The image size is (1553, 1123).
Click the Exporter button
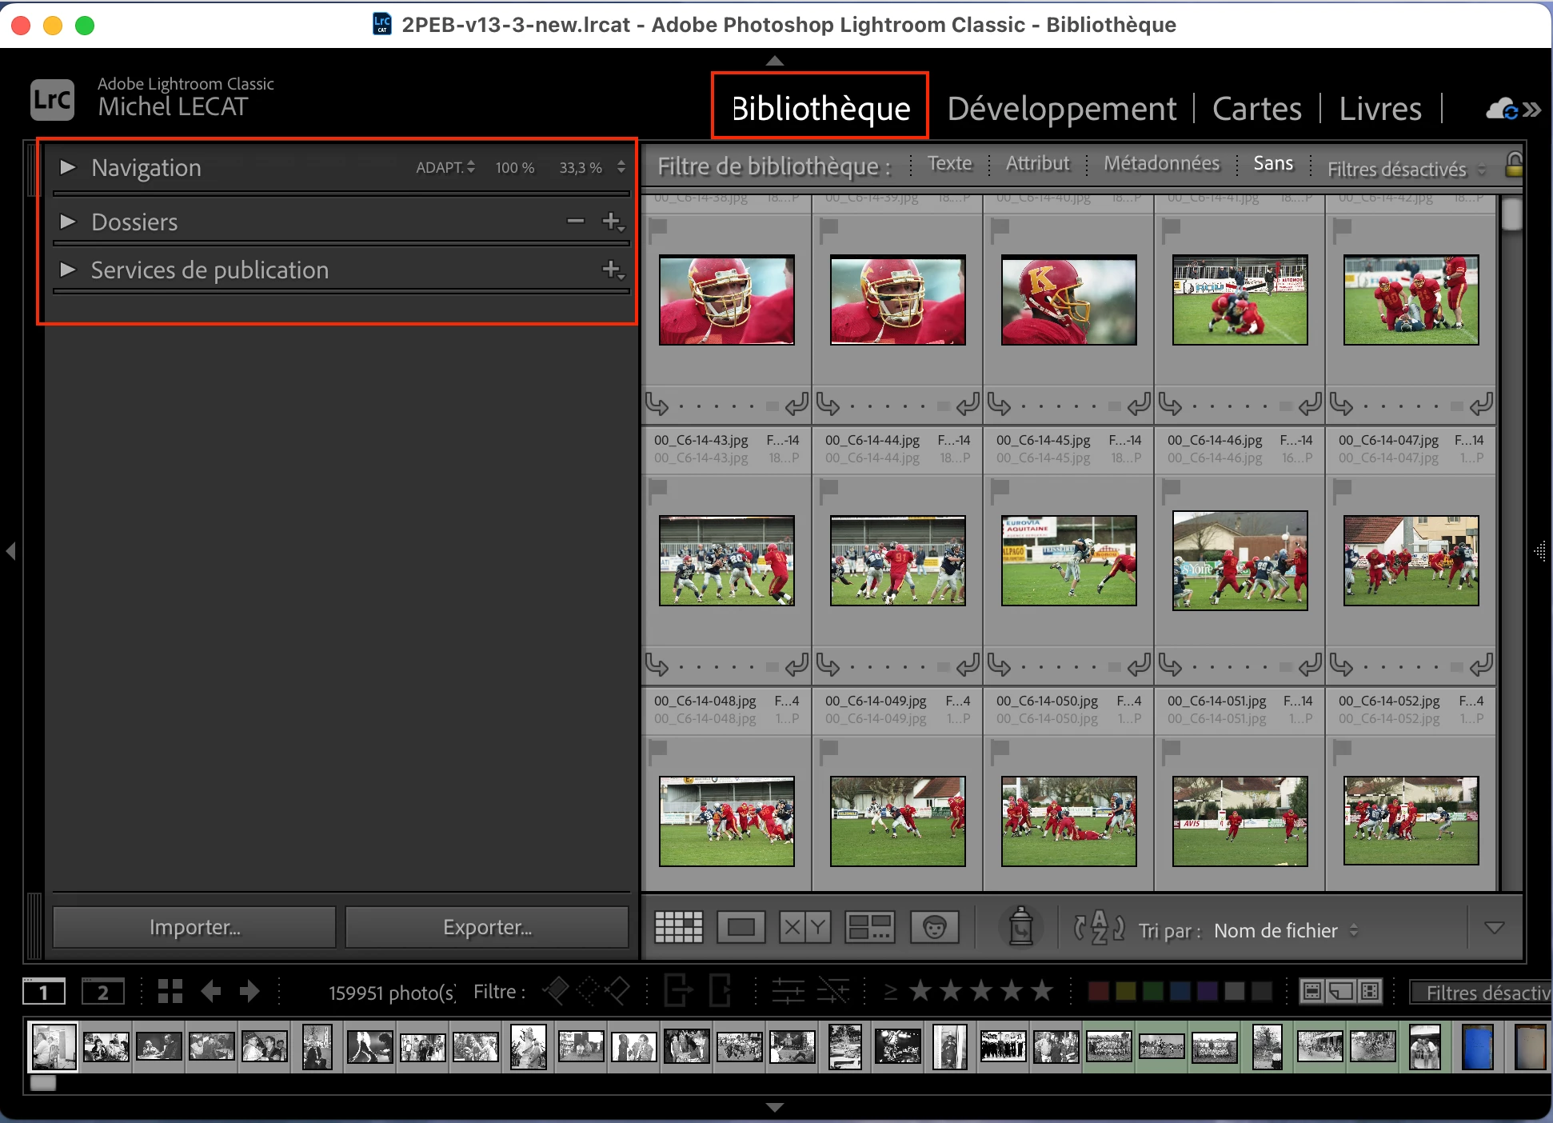coord(487,927)
